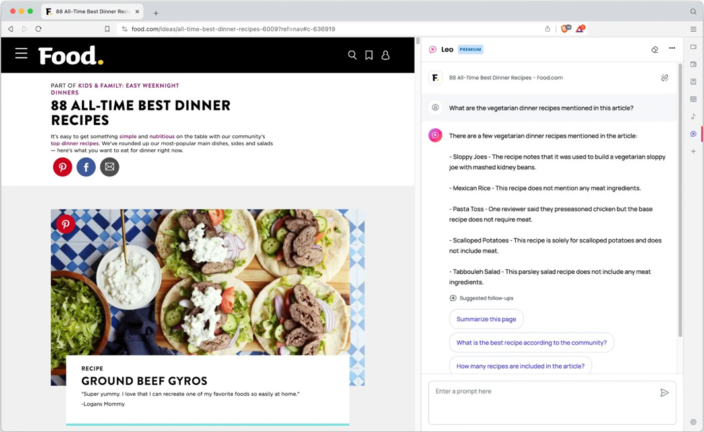Viewport: 704px width, 432px height.
Task: Open Food.com hamburger navigation menu
Action: pyautogui.click(x=21, y=54)
